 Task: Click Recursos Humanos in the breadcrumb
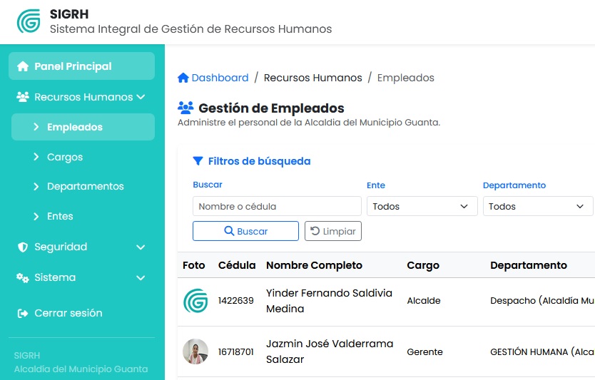pos(312,78)
